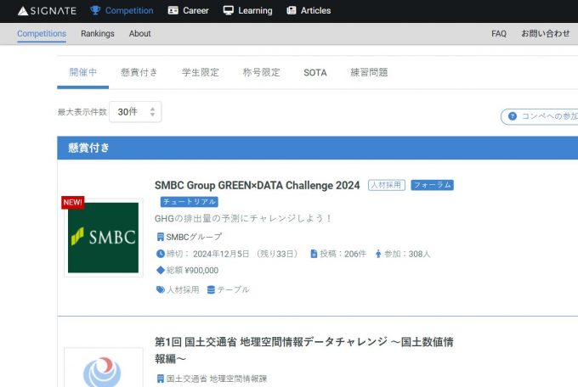Click the outlined 人材採用 badge
This screenshot has height=387, width=578.
point(387,185)
